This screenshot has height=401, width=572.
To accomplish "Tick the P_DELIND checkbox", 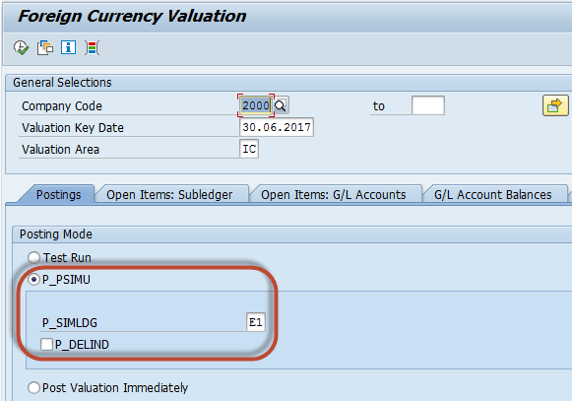I will tap(46, 345).
